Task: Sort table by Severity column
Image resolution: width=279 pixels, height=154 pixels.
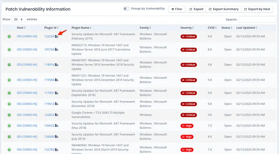Action: pyautogui.click(x=187, y=28)
